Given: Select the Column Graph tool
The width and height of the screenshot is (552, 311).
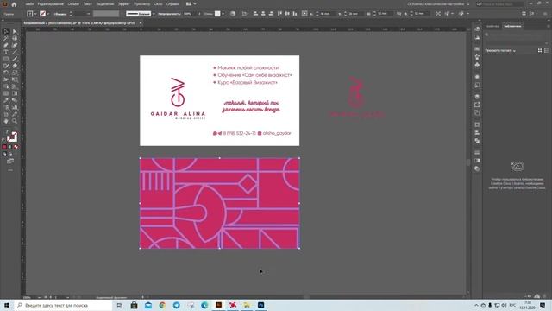Looking at the screenshot, I should point(15,107).
